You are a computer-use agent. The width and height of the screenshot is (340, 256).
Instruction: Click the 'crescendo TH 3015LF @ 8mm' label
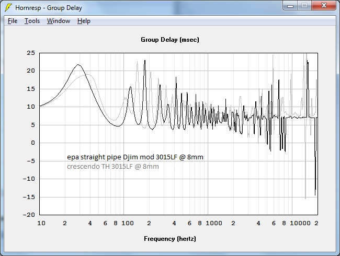113,166
